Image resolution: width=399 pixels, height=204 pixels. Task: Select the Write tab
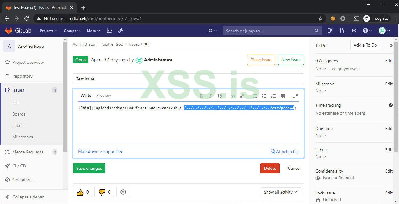click(x=86, y=95)
